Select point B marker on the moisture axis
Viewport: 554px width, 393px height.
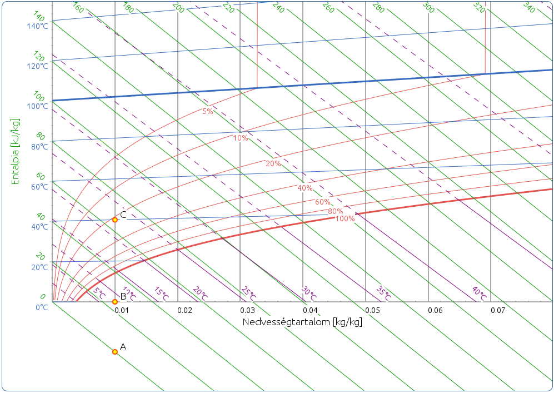click(115, 302)
